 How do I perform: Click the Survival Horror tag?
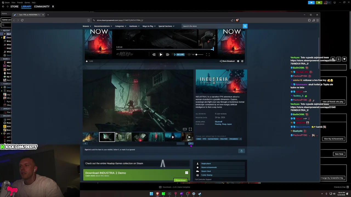(213, 139)
